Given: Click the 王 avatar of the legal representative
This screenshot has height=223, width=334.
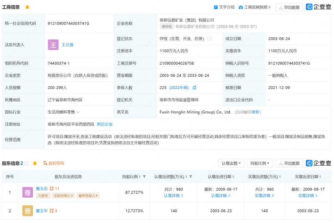Looking at the screenshot, I should point(53,45).
